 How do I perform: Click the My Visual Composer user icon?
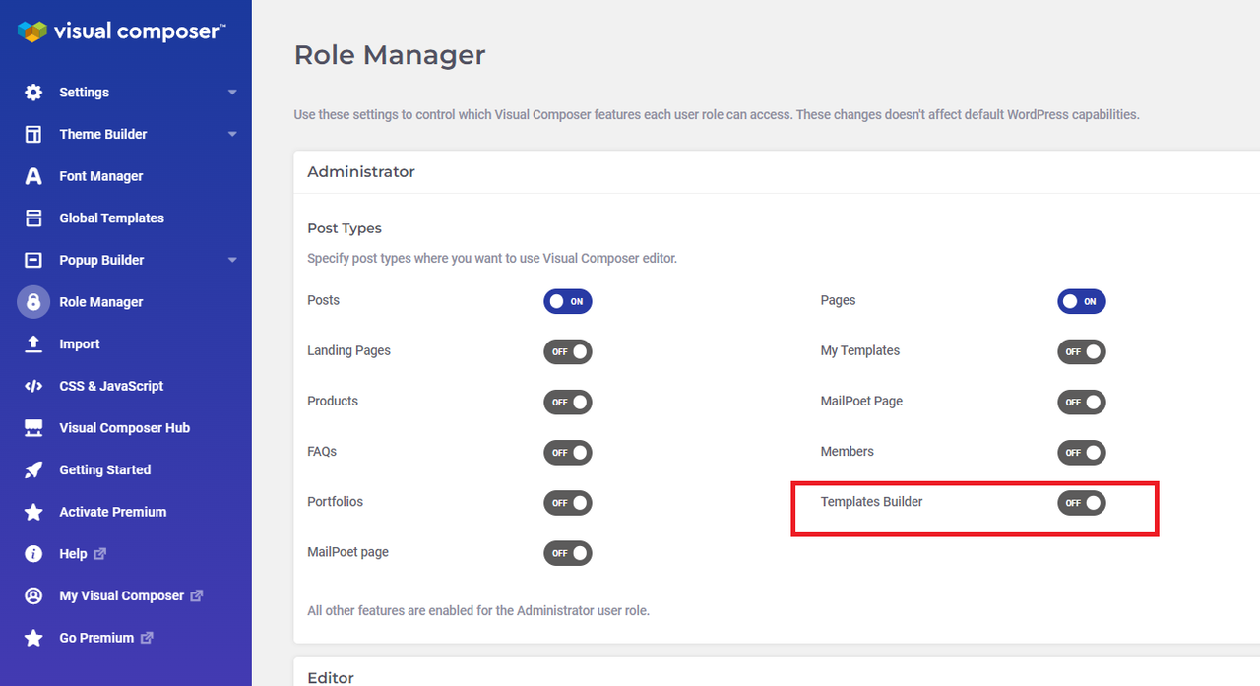[33, 596]
